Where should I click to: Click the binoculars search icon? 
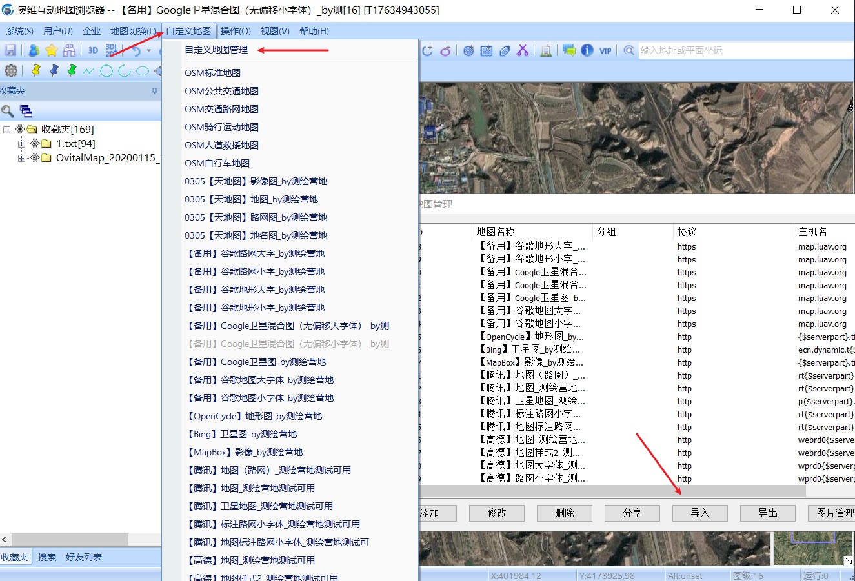coord(70,50)
